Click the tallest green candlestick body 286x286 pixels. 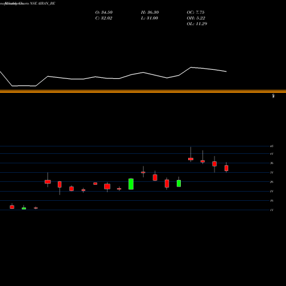[131, 184]
